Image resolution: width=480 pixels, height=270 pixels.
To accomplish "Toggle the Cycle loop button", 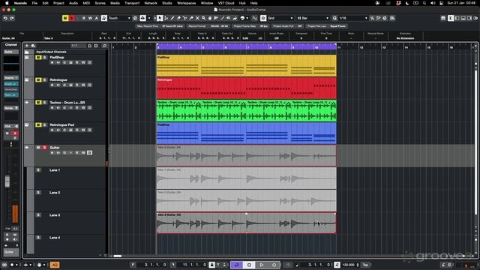I will 237,265.
